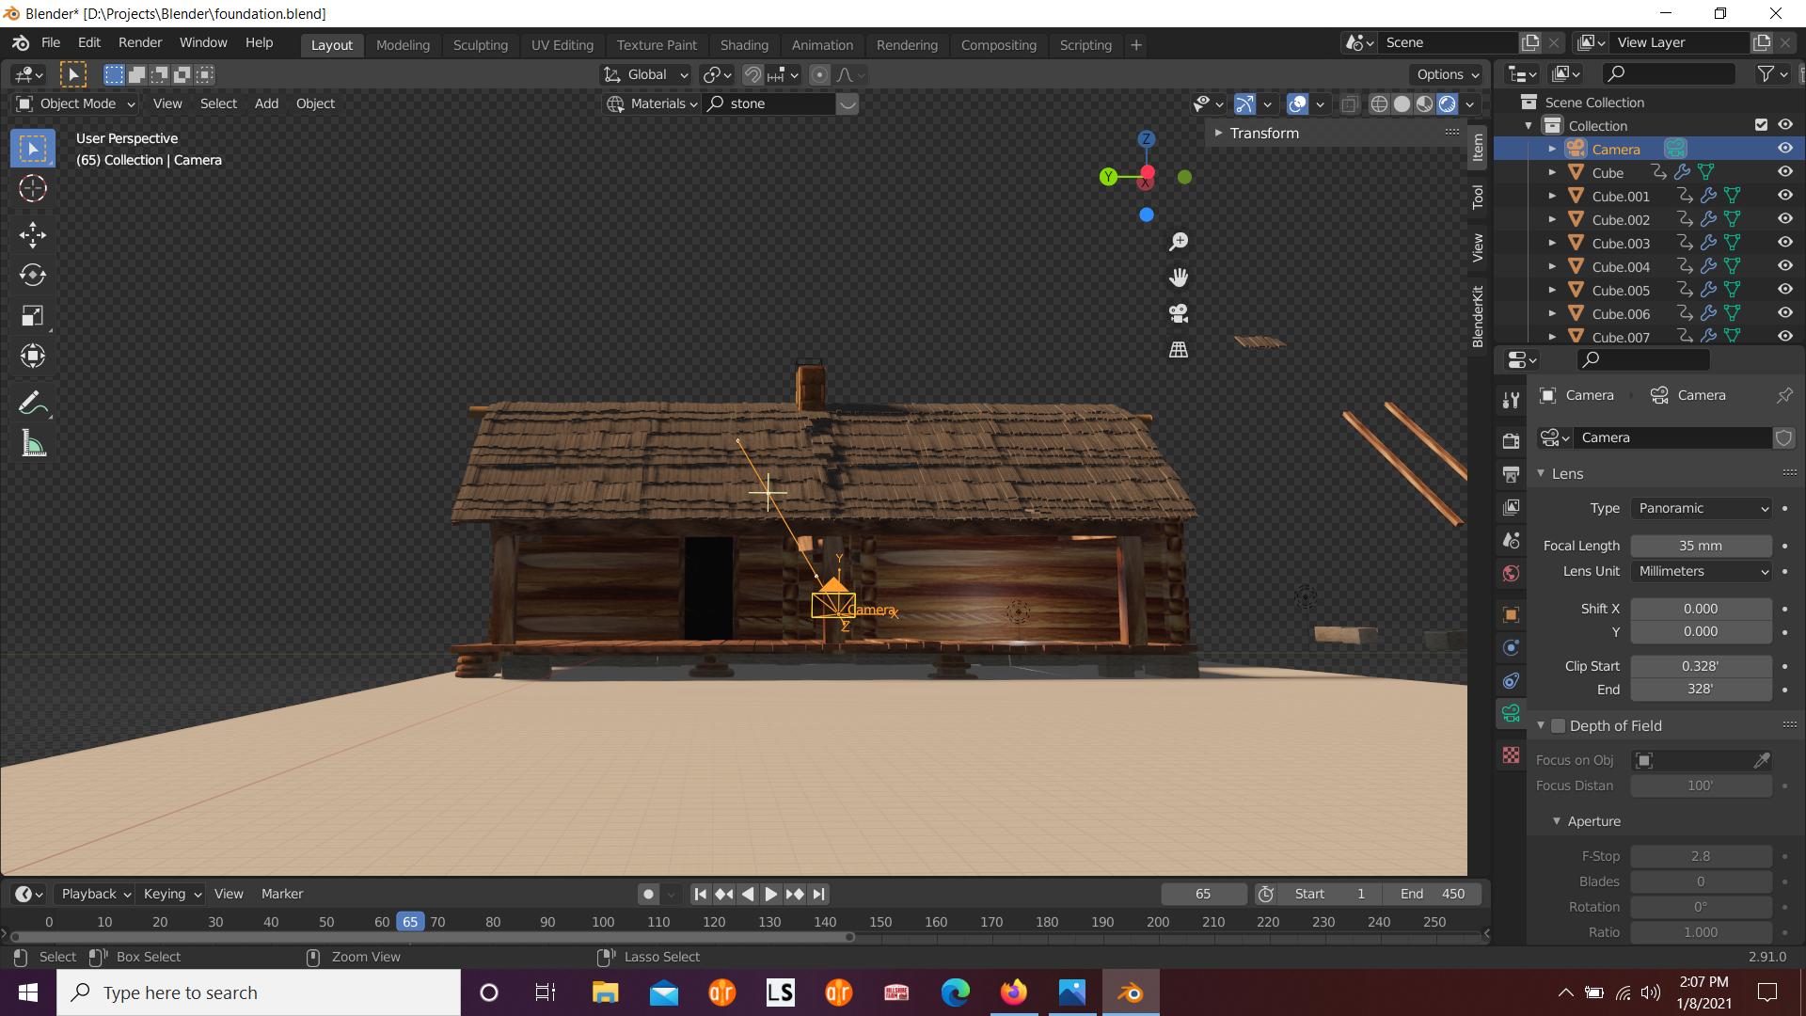Viewport: 1806px width, 1016px height.
Task: Hide Cube.005 in the outliner
Action: [1784, 290]
